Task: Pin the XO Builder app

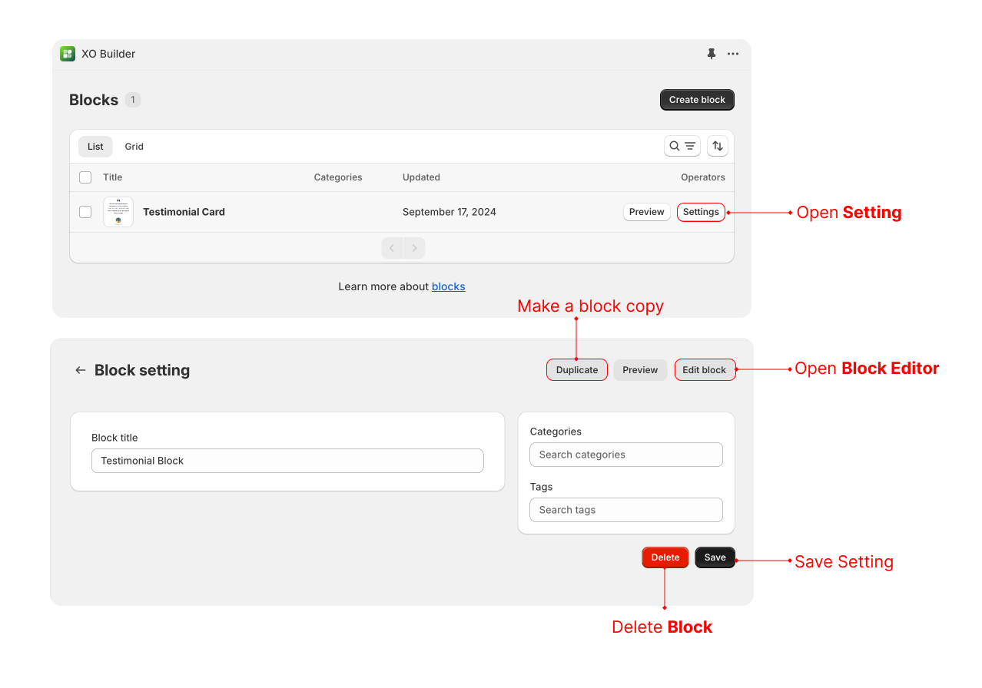Action: pos(711,54)
